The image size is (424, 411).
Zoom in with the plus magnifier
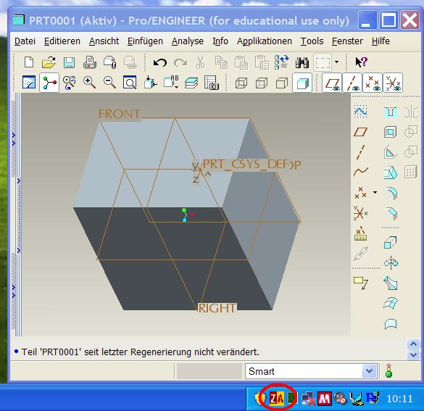pyautogui.click(x=89, y=83)
